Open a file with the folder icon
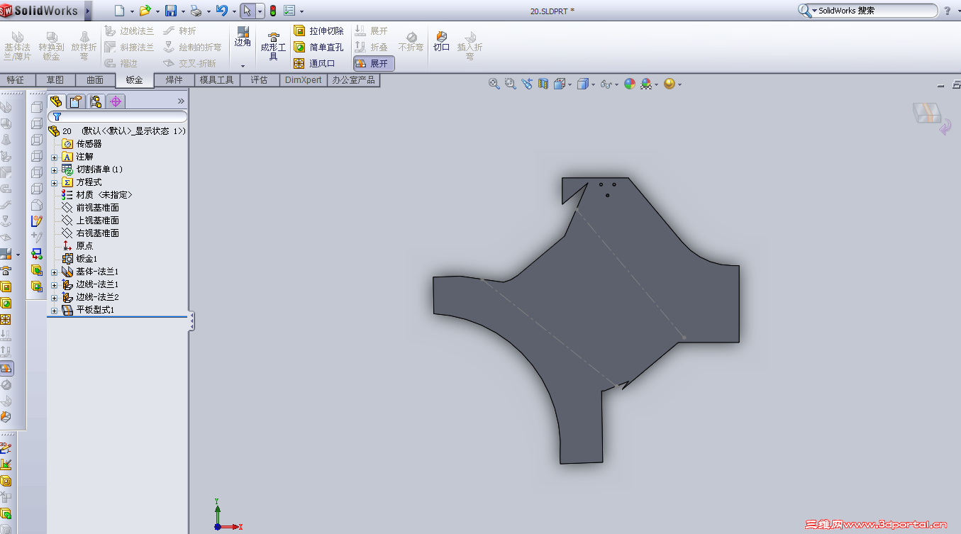The height and width of the screenshot is (534, 961). (x=145, y=11)
